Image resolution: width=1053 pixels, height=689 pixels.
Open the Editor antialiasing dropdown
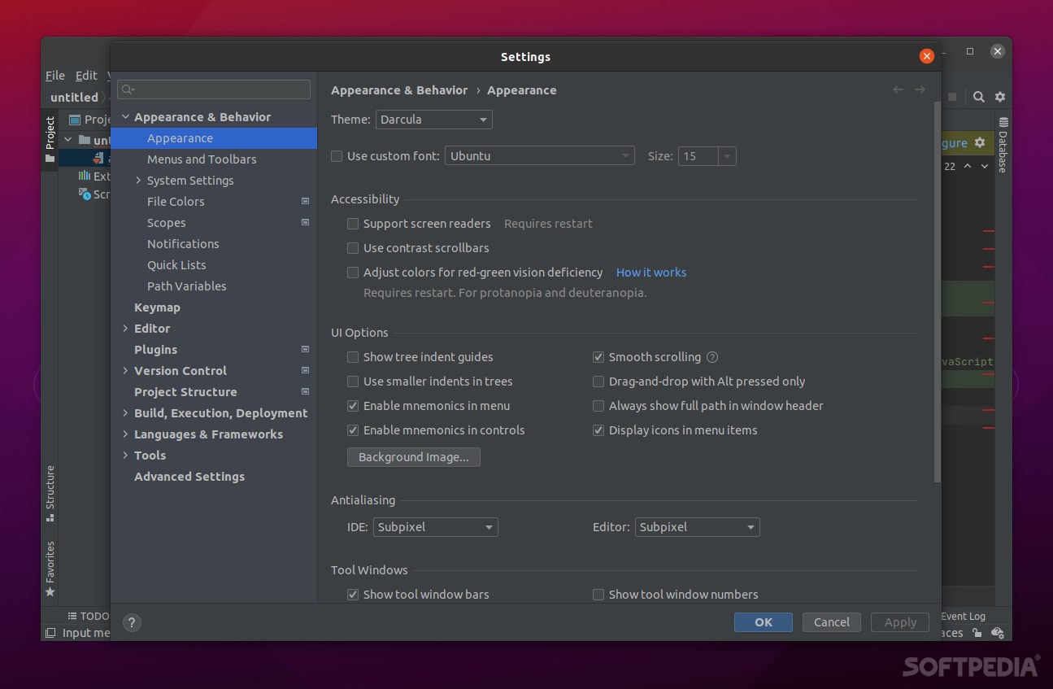[698, 527]
